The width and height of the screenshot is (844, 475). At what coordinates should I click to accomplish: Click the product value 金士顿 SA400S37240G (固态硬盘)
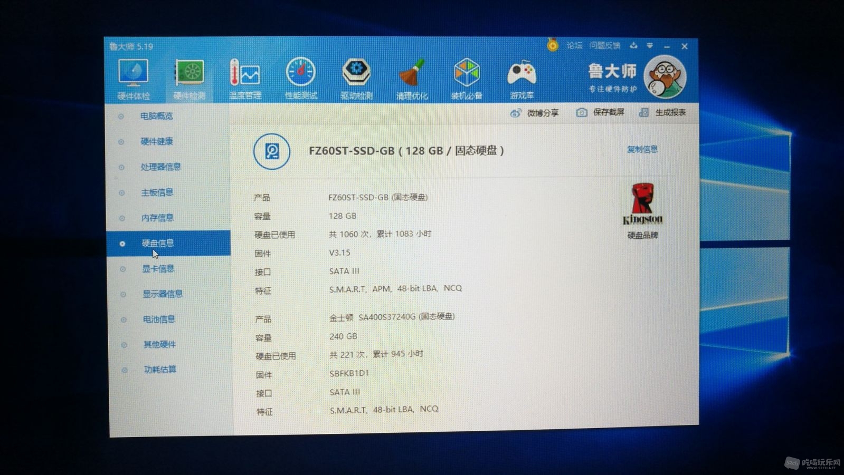coord(392,317)
